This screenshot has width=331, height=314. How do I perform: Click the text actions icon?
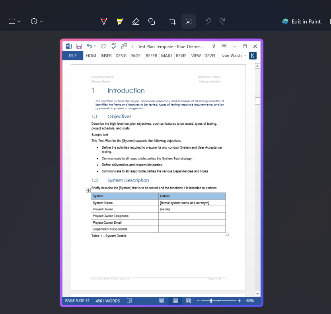[189, 21]
